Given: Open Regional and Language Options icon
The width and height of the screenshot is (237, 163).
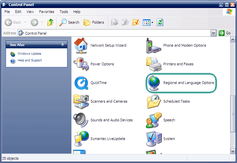Looking at the screenshot, I should pyautogui.click(x=153, y=83).
